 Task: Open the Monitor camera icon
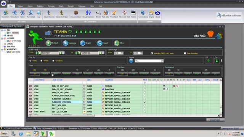[x=98, y=14]
